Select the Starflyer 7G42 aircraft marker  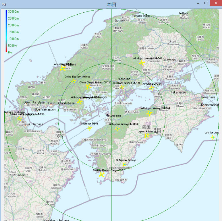[89, 128]
